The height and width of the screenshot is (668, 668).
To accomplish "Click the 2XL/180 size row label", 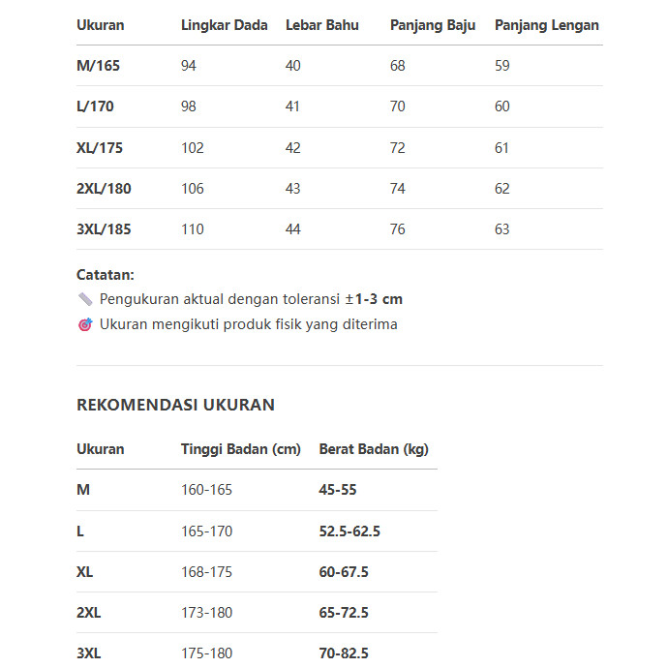I will coord(104,189).
